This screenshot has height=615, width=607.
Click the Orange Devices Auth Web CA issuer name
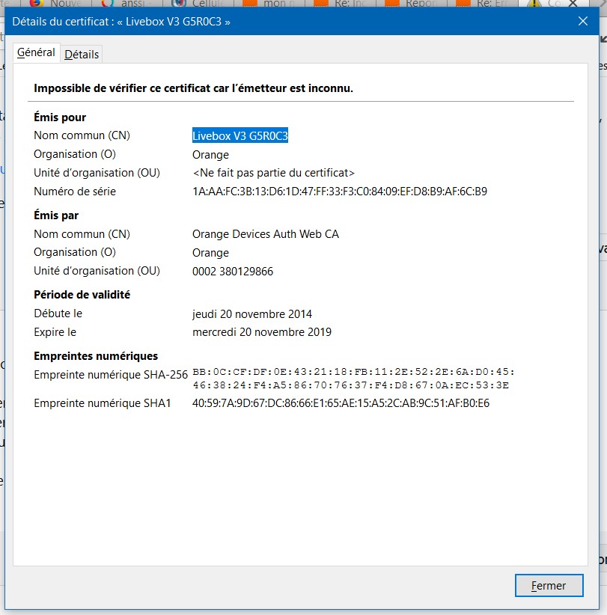click(x=265, y=234)
